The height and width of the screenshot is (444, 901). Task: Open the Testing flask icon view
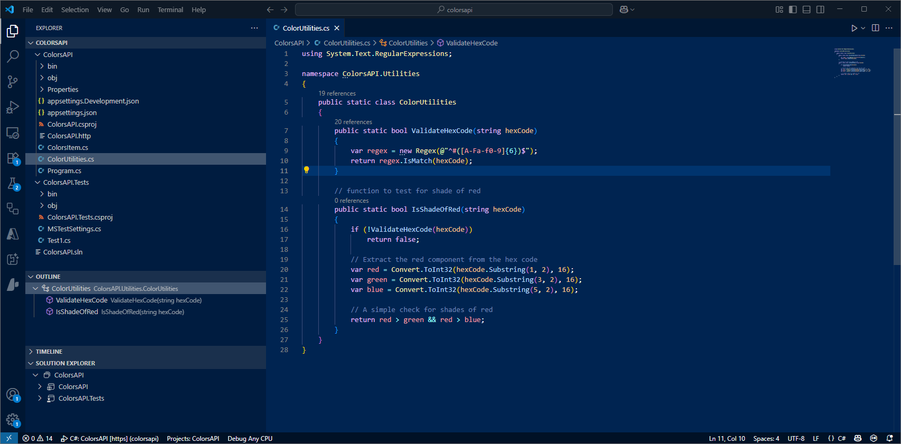click(x=13, y=184)
